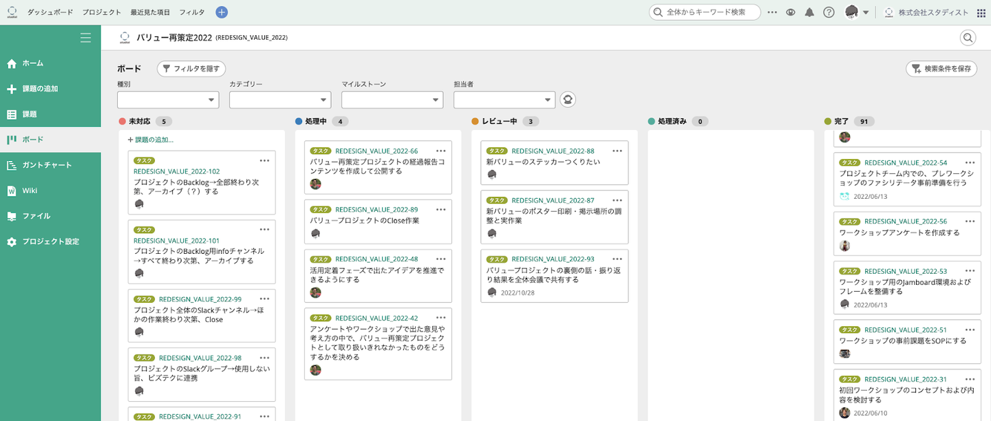Image resolution: width=991 pixels, height=421 pixels.
Task: Open ellipsis menu on card REDESIGN_VALUE_2022-93
Action: pos(617,259)
